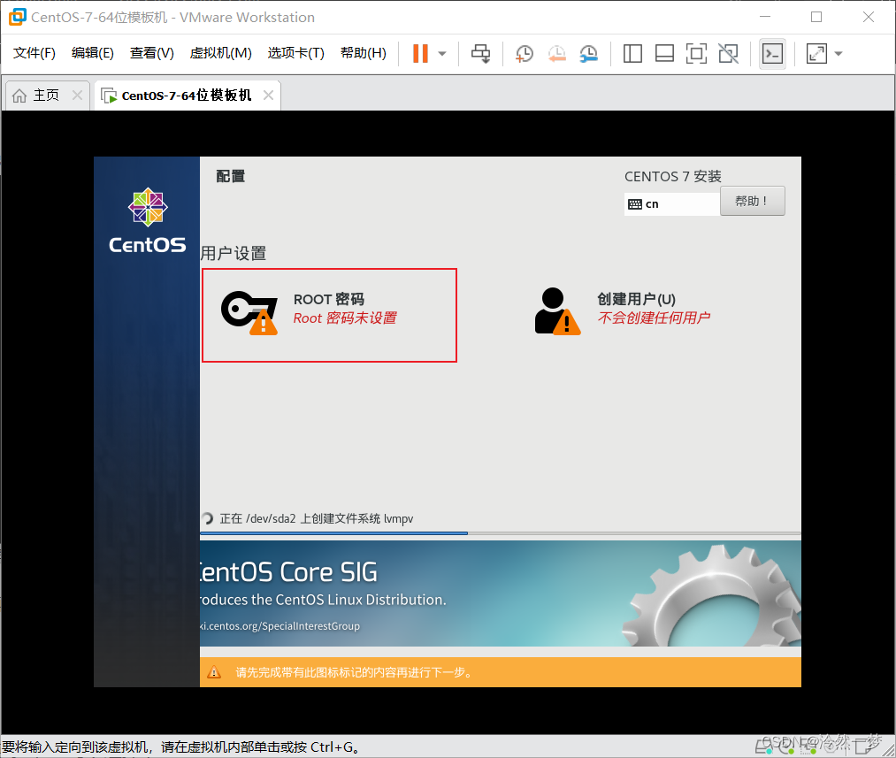The width and height of the screenshot is (896, 758).
Task: Click the CENTOS 7 安装 heading
Action: tap(672, 177)
